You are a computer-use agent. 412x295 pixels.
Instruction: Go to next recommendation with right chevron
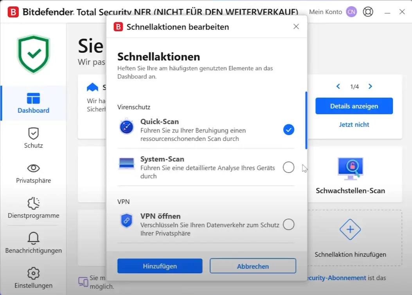[370, 86]
